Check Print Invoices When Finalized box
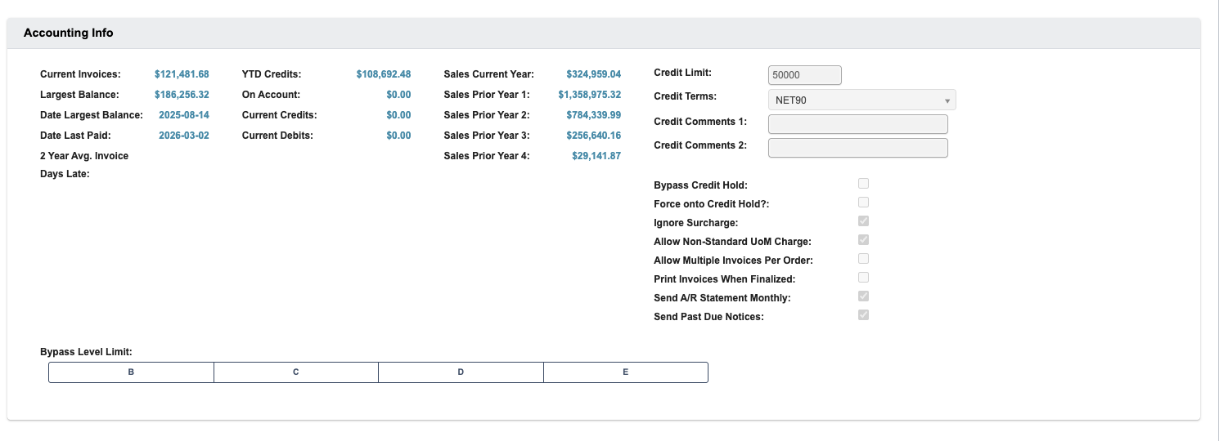The height and width of the screenshot is (441, 1219). [x=863, y=278]
